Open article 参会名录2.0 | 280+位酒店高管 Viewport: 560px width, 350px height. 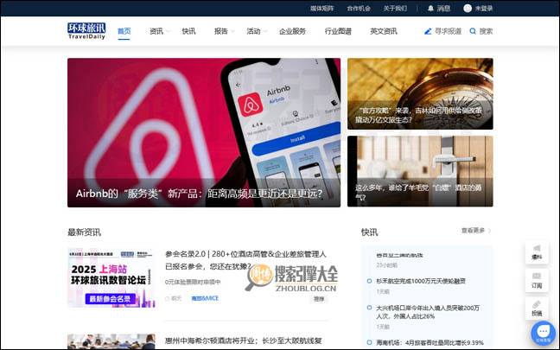[x=245, y=260]
